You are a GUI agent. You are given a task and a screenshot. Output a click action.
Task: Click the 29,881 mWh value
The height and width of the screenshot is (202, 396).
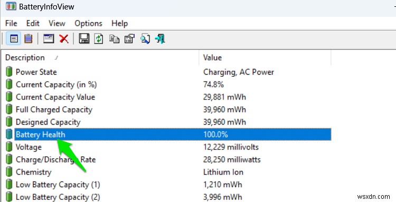(224, 97)
